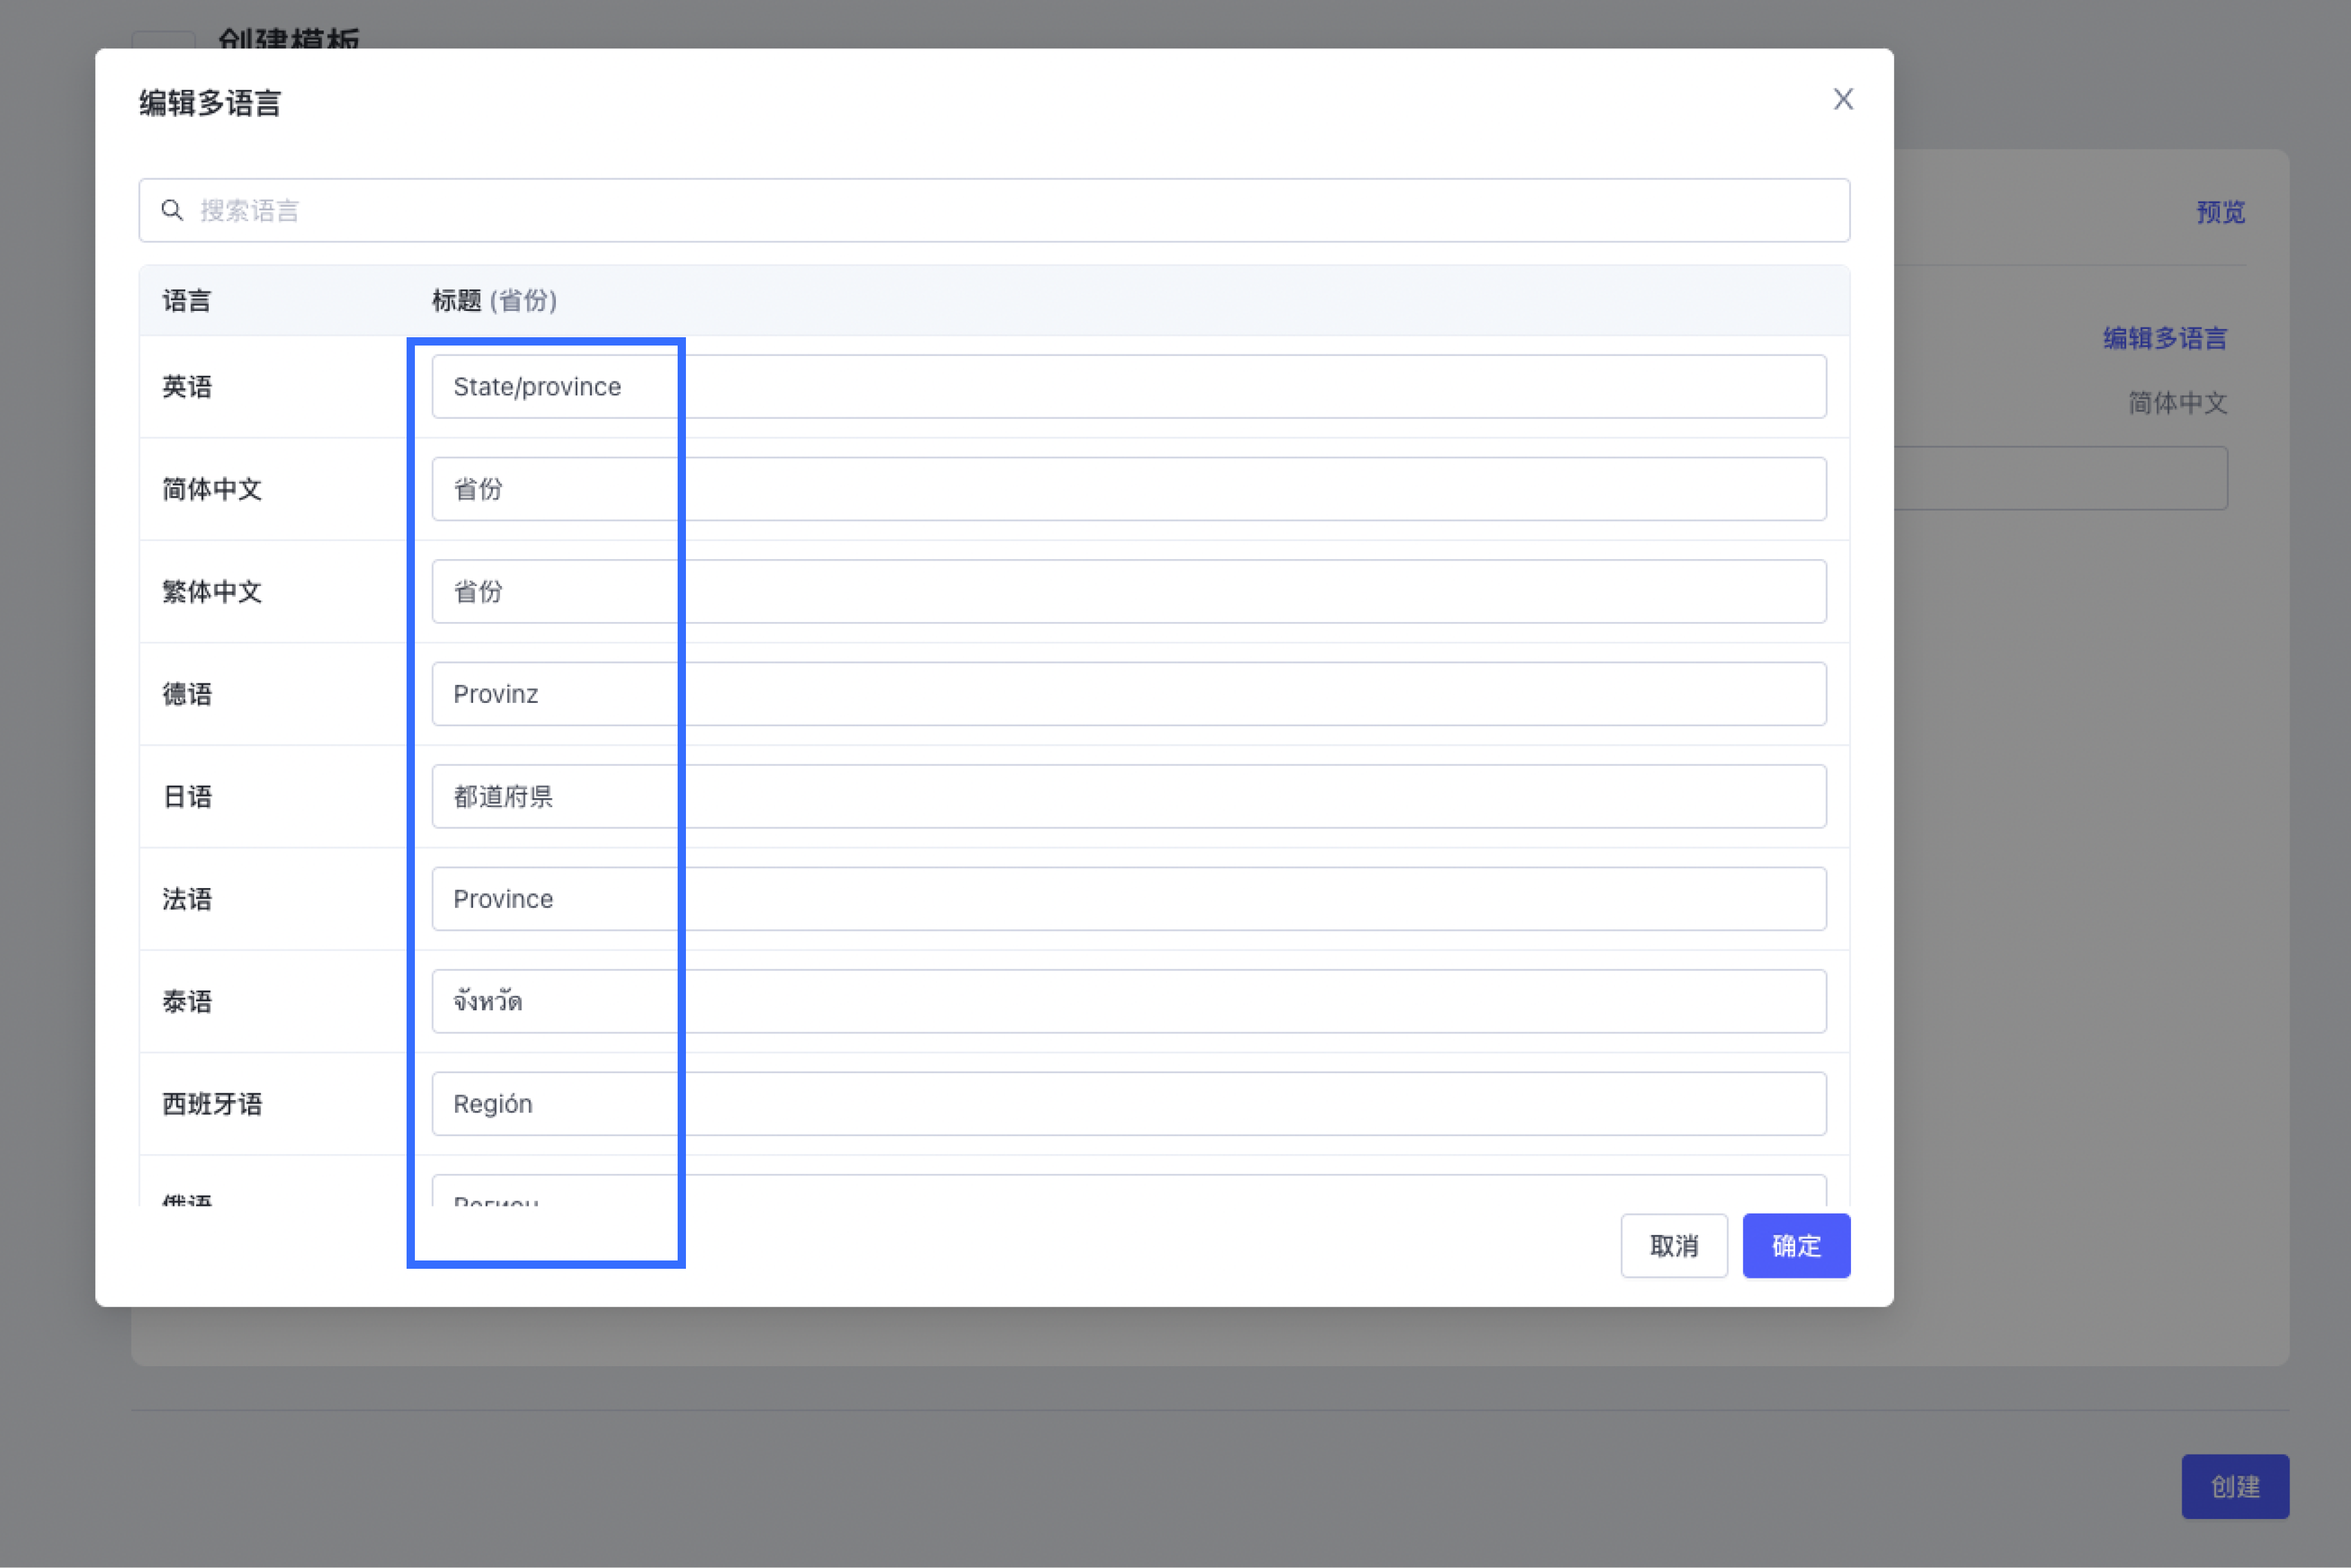2351x1568 pixels.
Task: Edit the 泰语 title field จังหวัด
Action: pos(1128,1001)
